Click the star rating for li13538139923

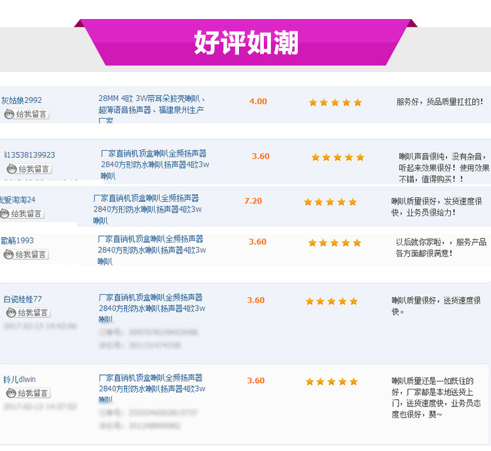(338, 157)
